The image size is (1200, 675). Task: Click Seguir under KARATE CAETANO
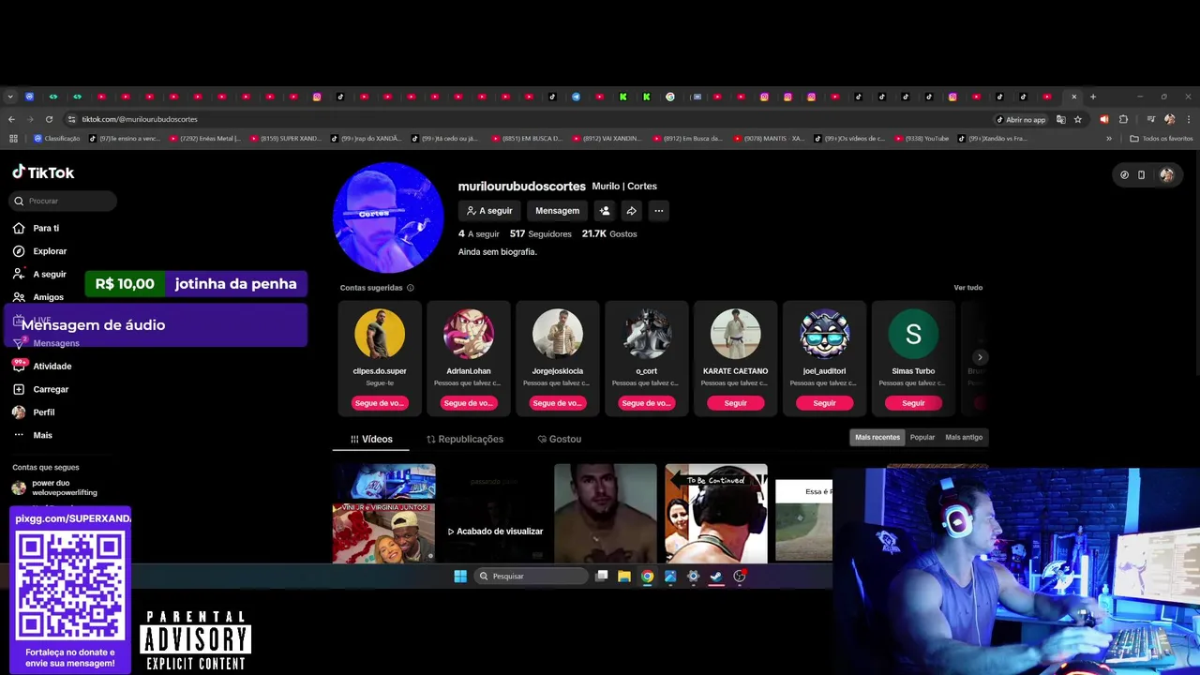[735, 403]
